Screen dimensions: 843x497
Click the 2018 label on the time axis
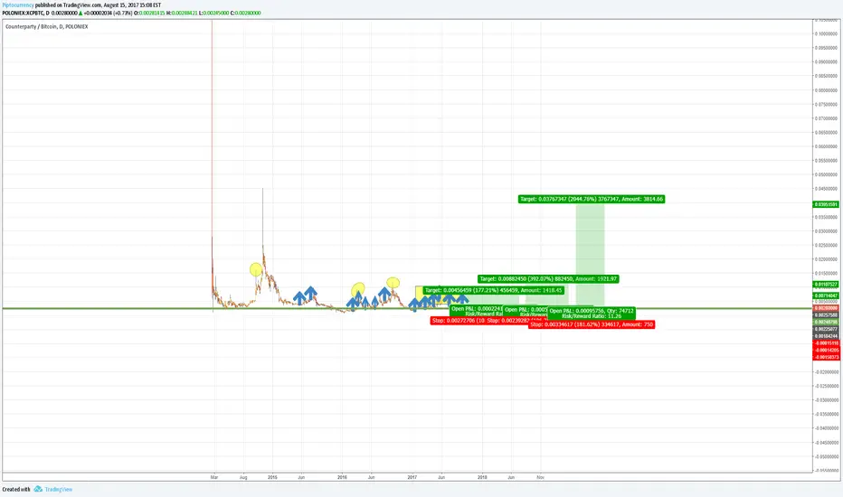click(x=482, y=477)
